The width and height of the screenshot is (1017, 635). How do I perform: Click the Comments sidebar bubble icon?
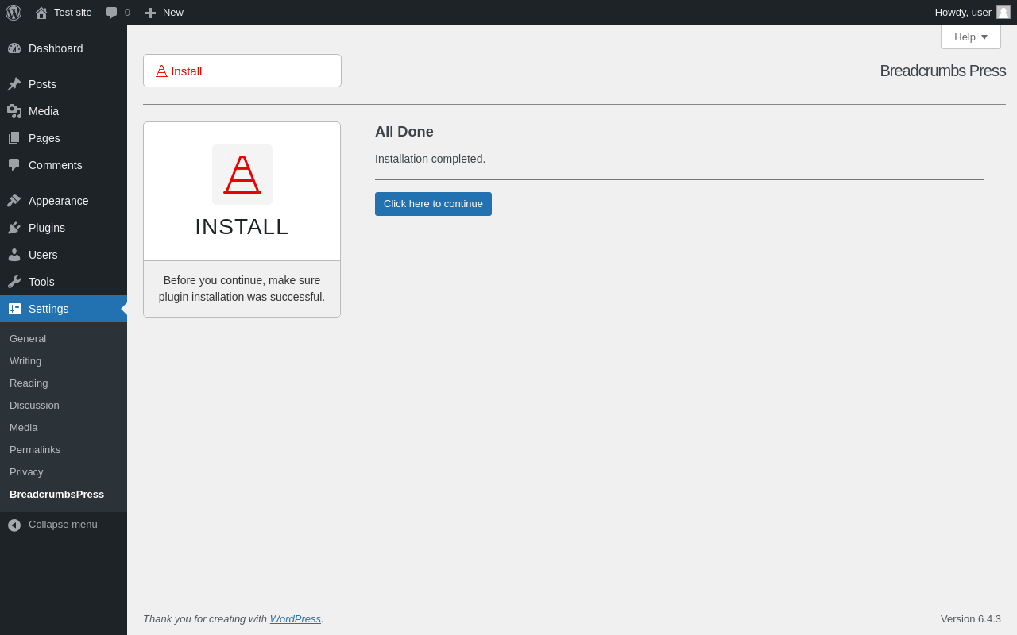[x=14, y=165]
